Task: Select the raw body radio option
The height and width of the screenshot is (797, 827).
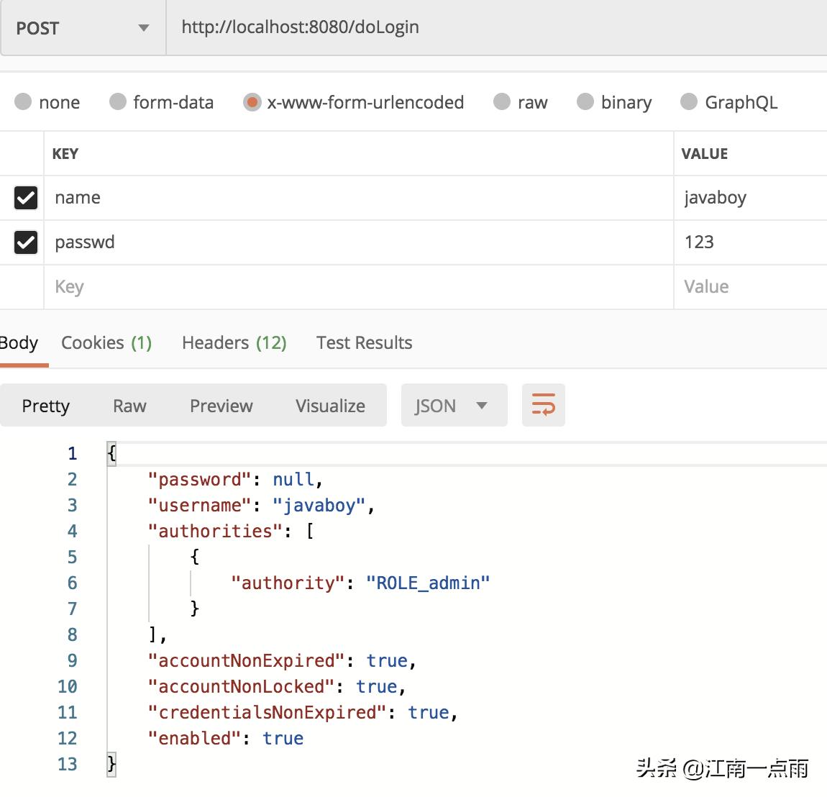Action: pos(501,101)
